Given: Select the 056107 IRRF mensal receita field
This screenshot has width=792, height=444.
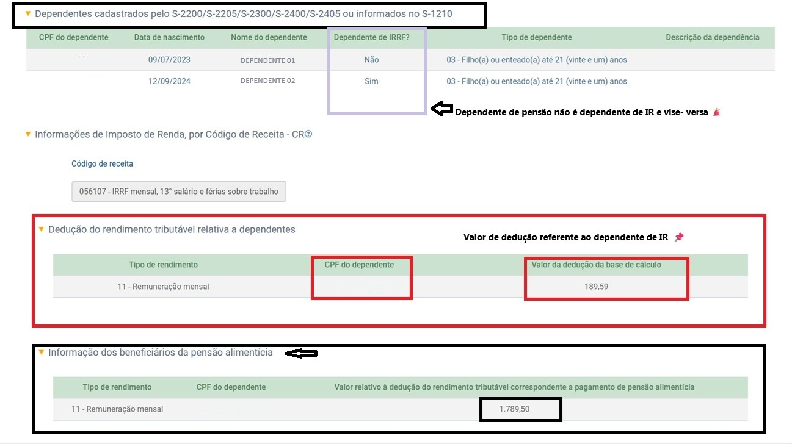Looking at the screenshot, I should point(179,191).
